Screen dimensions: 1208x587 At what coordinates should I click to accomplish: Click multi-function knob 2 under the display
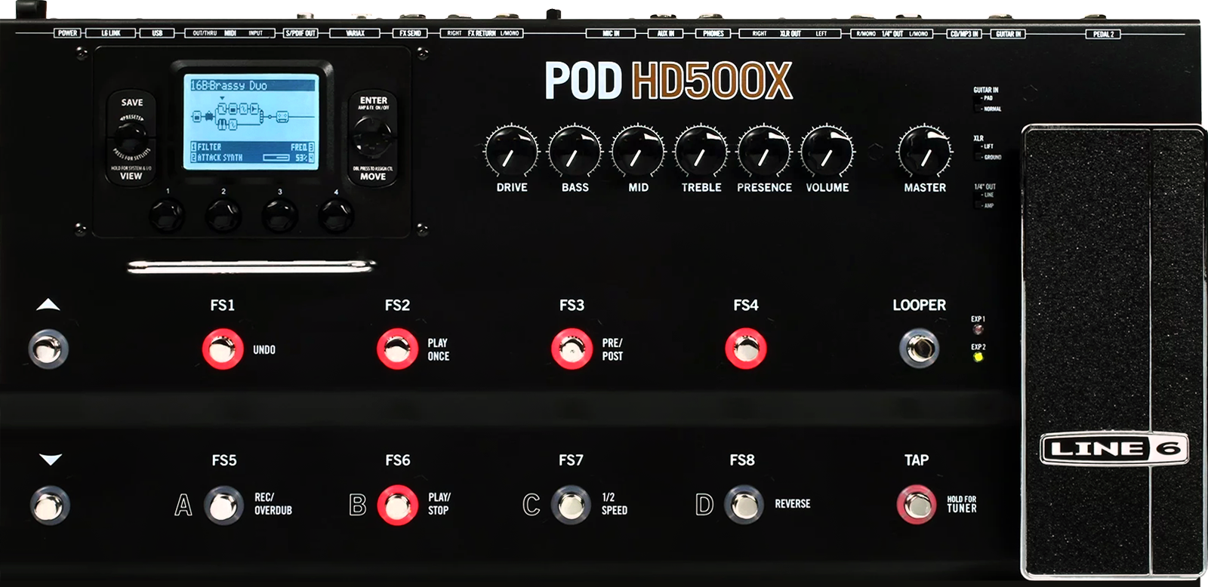[x=223, y=215]
